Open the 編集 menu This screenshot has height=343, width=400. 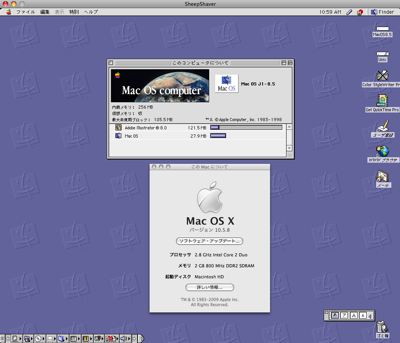pos(45,12)
